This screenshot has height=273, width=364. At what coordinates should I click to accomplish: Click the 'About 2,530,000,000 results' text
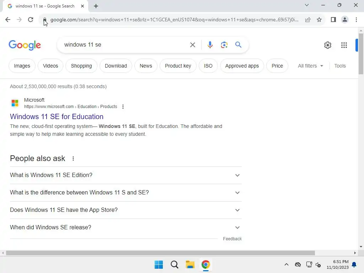pyautogui.click(x=58, y=87)
